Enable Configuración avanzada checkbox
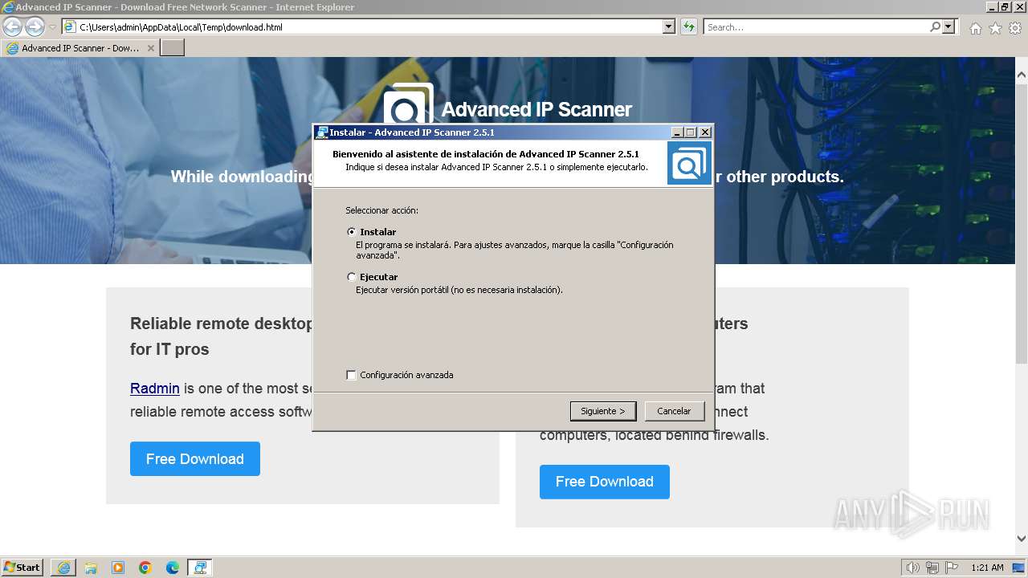 pyautogui.click(x=351, y=375)
